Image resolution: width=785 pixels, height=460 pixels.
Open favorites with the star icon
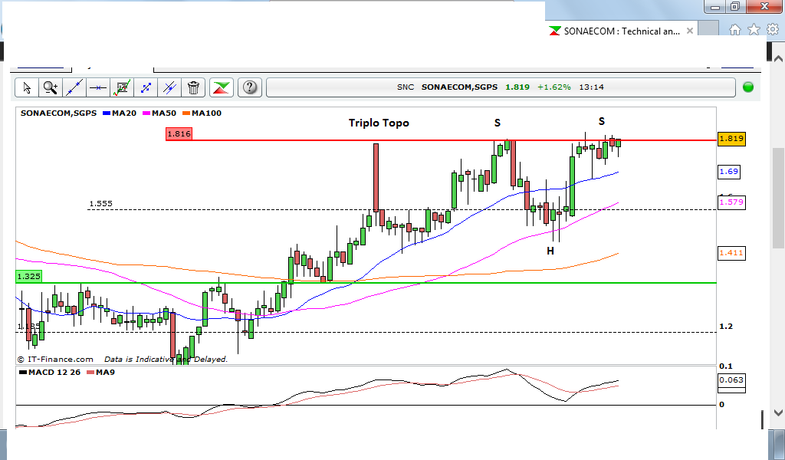pos(754,30)
